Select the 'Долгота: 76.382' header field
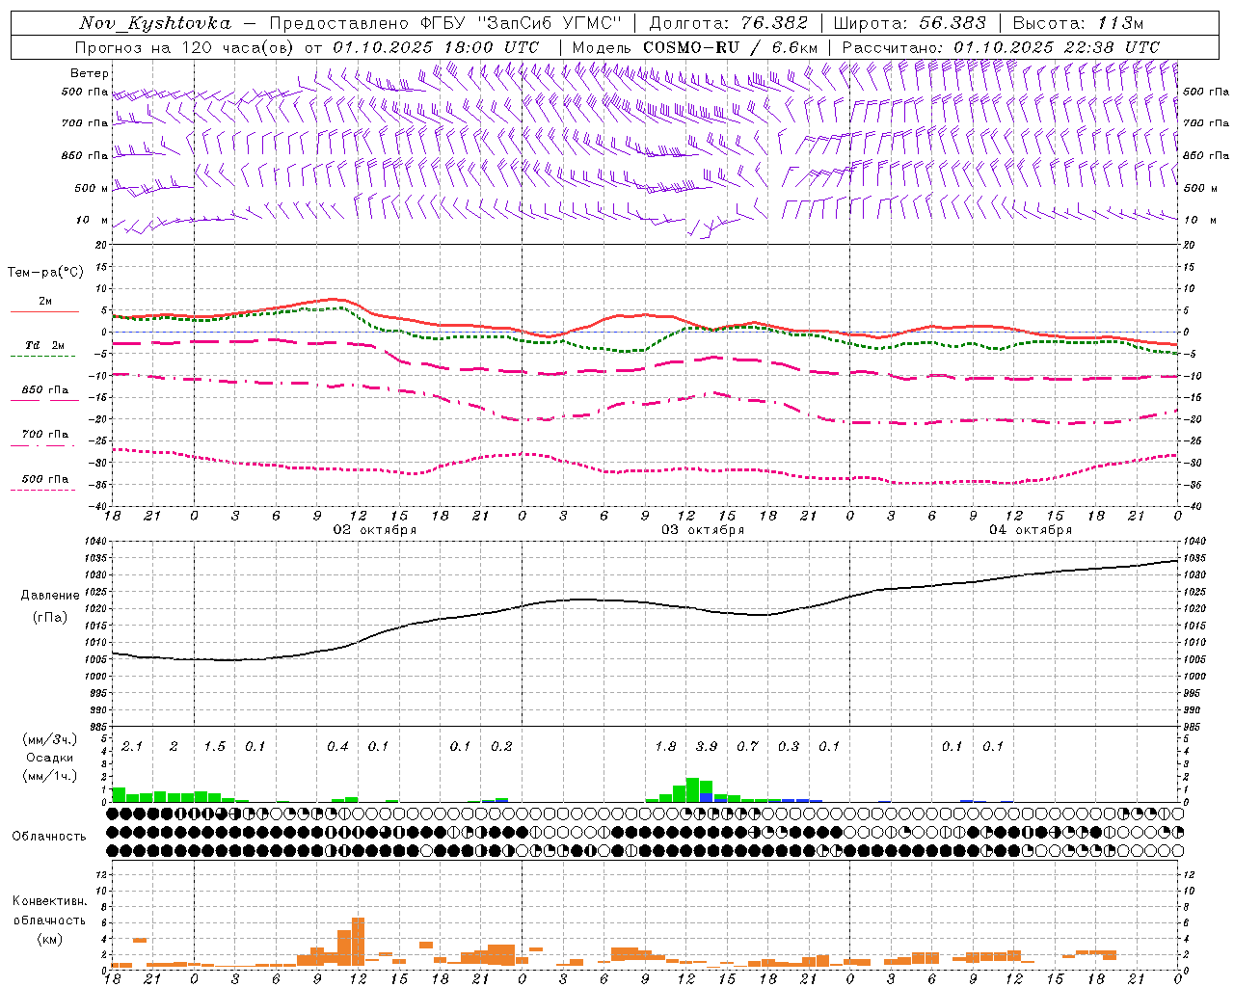The width and height of the screenshot is (1234, 987). [x=729, y=23]
